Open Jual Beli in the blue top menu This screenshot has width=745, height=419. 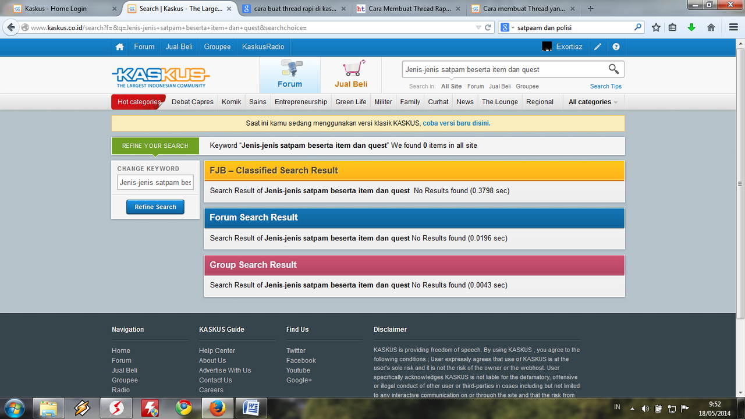(x=179, y=47)
